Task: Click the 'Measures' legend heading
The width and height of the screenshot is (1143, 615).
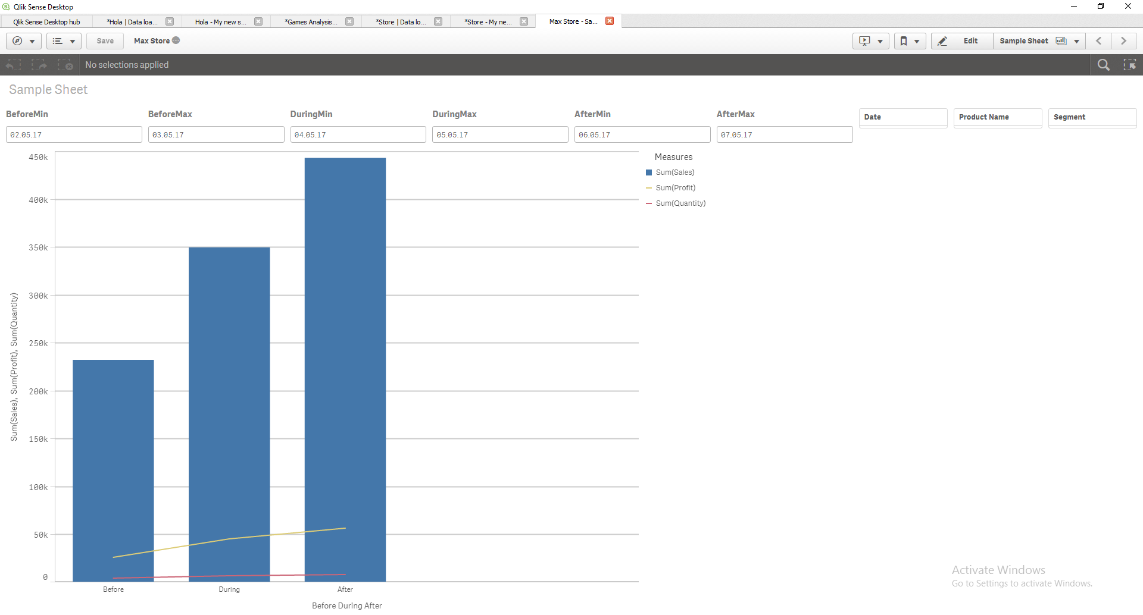Action: (673, 157)
